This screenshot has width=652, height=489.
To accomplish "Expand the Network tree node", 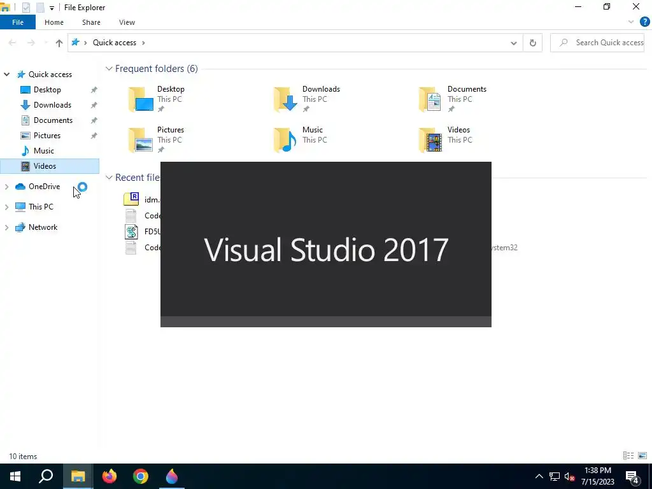I will point(6,227).
